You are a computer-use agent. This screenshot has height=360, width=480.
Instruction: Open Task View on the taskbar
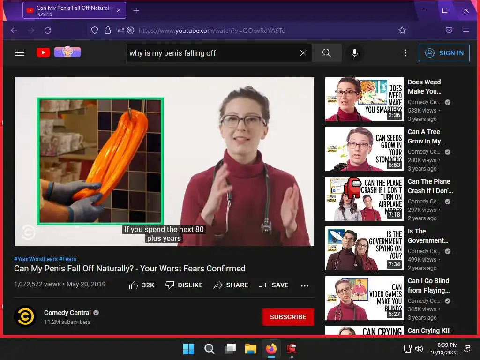(230, 349)
